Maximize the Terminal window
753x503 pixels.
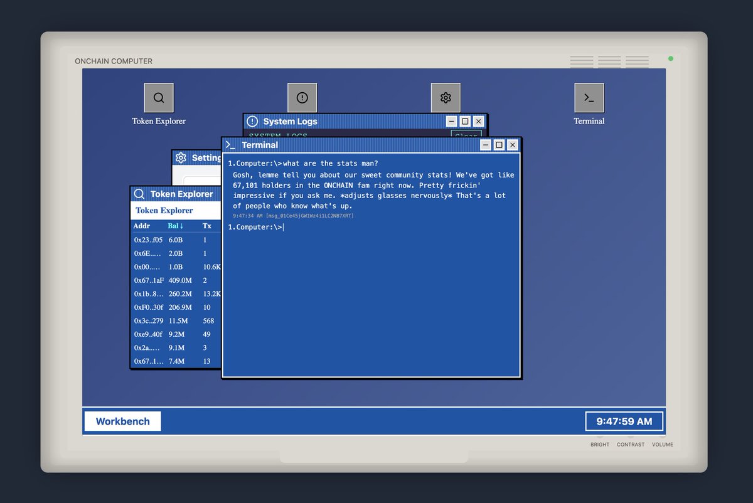point(499,145)
